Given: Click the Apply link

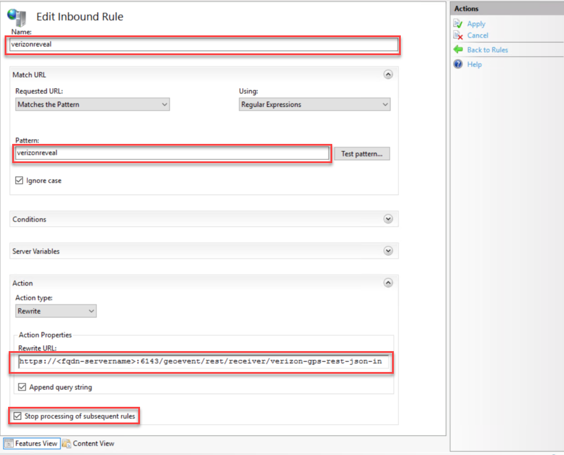Looking at the screenshot, I should pos(476,24).
